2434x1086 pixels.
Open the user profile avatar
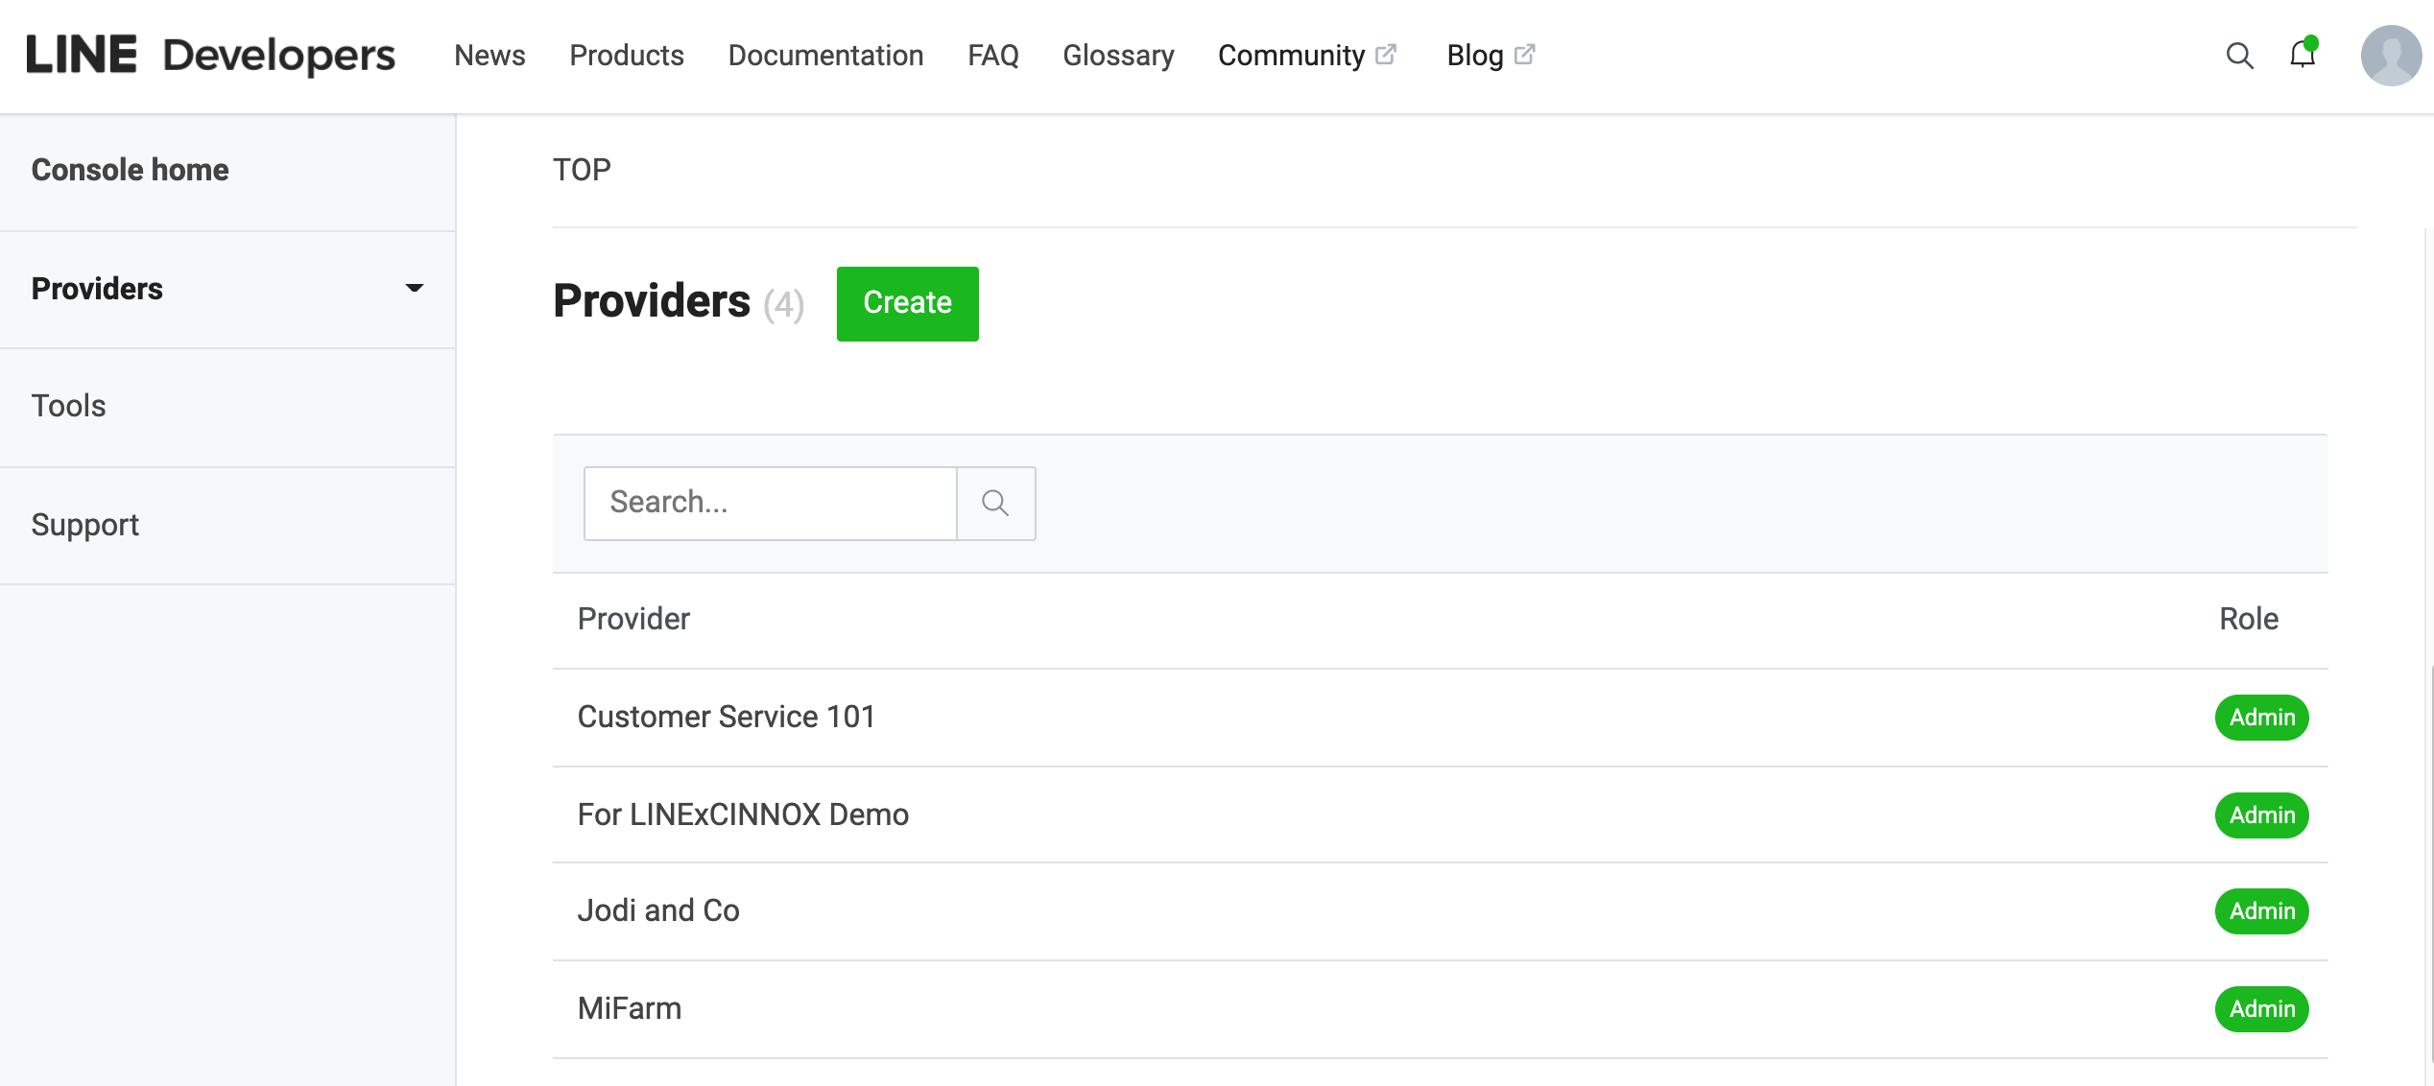click(2391, 56)
